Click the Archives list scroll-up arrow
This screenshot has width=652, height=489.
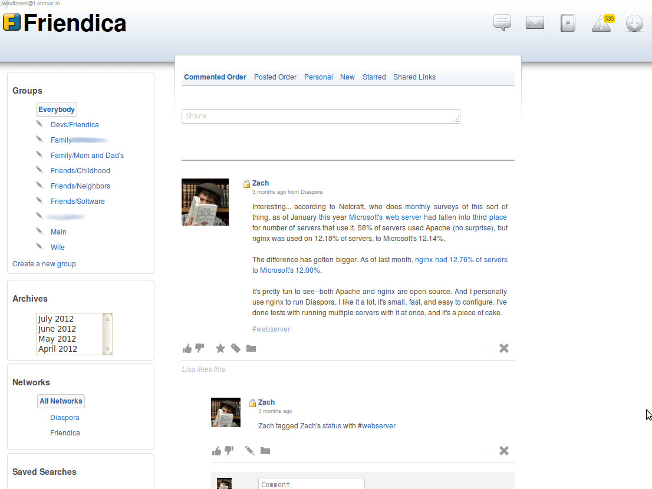pyautogui.click(x=107, y=319)
